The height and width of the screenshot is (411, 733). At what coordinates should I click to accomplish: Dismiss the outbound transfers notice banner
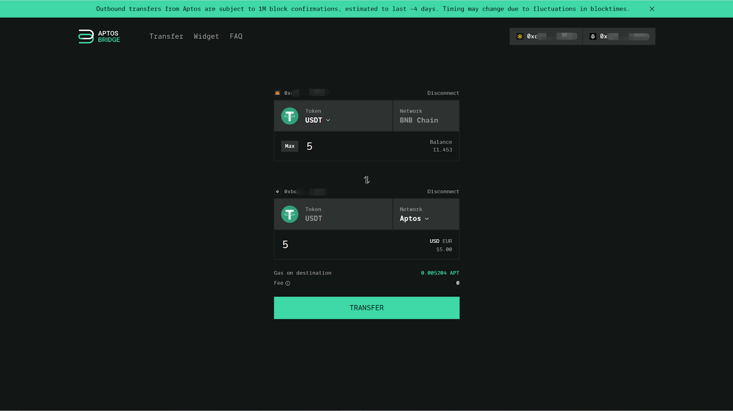tap(652, 9)
